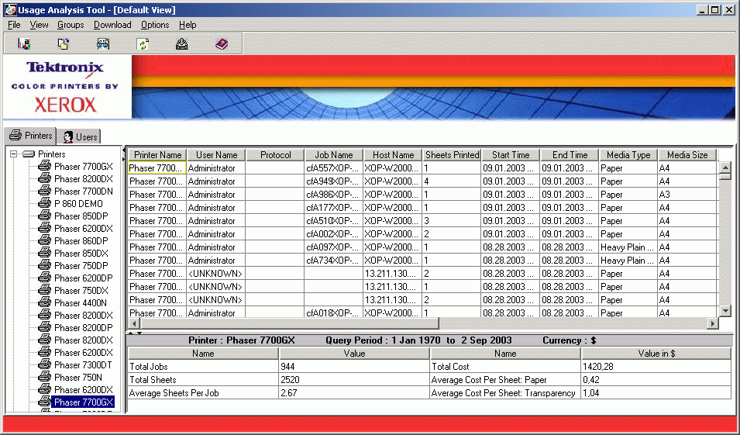The width and height of the screenshot is (740, 435).
Task: Open the File menu
Action: click(14, 25)
